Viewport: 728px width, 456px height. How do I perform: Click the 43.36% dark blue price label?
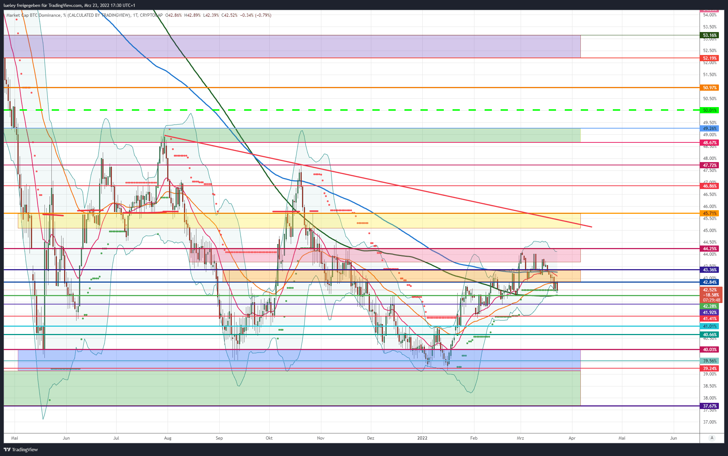[709, 270]
